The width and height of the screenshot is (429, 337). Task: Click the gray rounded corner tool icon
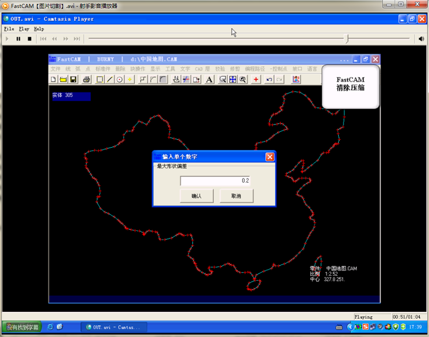point(163,79)
